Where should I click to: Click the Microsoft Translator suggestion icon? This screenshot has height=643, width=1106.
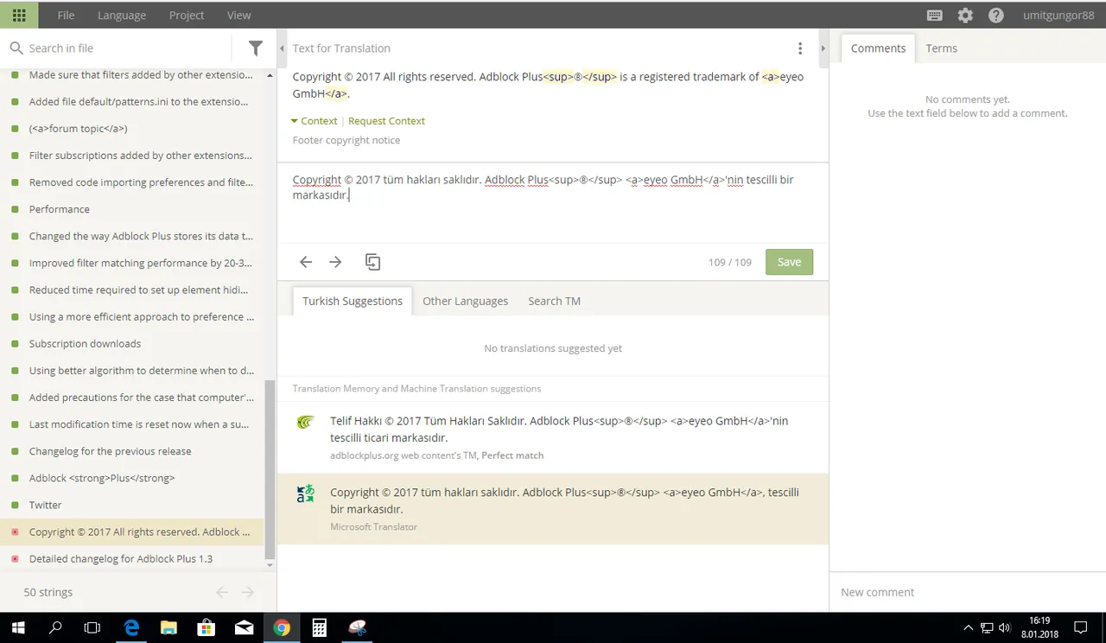click(x=305, y=493)
